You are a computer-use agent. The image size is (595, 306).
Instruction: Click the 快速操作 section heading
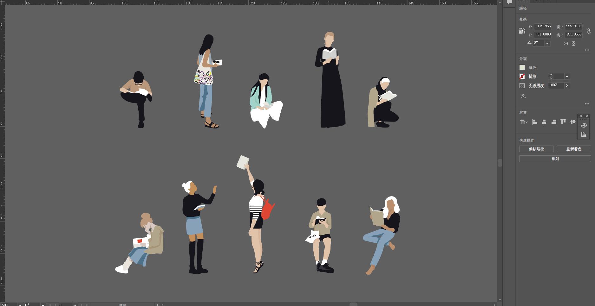527,141
